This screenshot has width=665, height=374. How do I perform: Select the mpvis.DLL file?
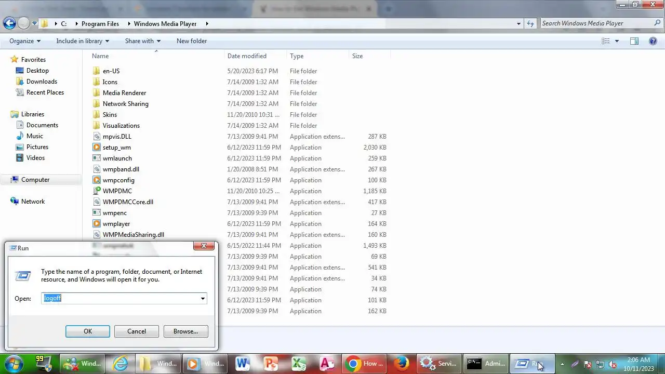tap(117, 137)
